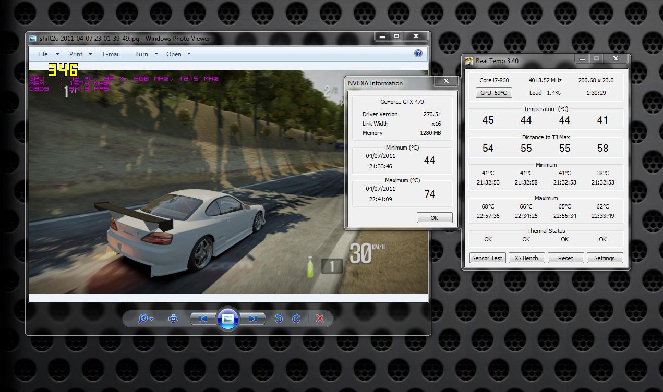Screen dimensions: 663x392
Task: Click the Photo Viewer title bar icon
Action: click(33, 38)
